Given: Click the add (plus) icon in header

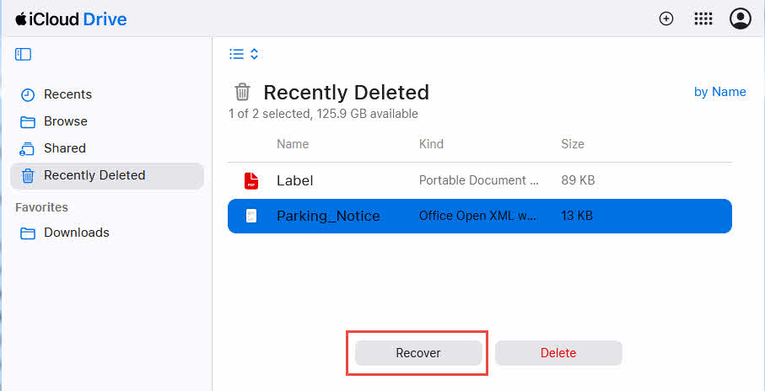Looking at the screenshot, I should tap(666, 19).
